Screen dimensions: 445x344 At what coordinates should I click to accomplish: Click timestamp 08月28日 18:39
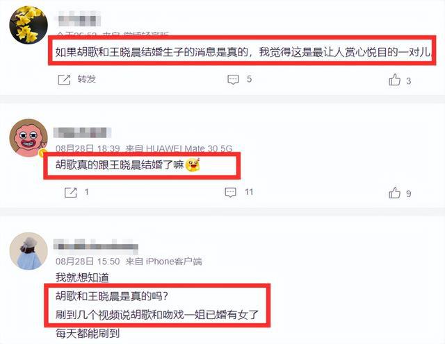click(88, 148)
